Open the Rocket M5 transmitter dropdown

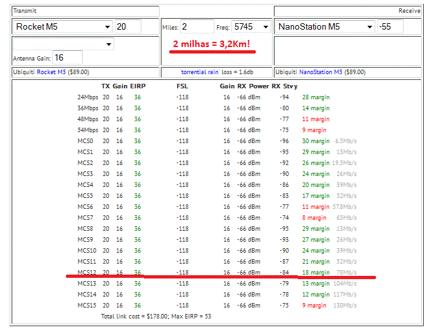pyautogui.click(x=62, y=26)
